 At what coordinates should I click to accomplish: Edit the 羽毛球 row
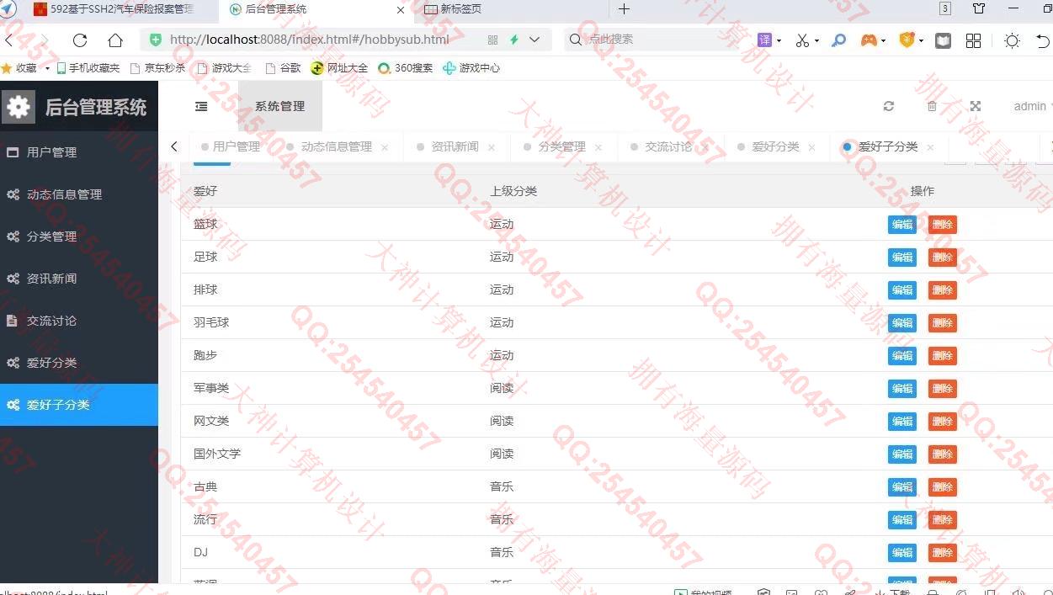902,323
